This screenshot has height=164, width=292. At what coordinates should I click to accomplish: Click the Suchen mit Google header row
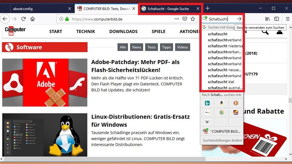pos(222,27)
